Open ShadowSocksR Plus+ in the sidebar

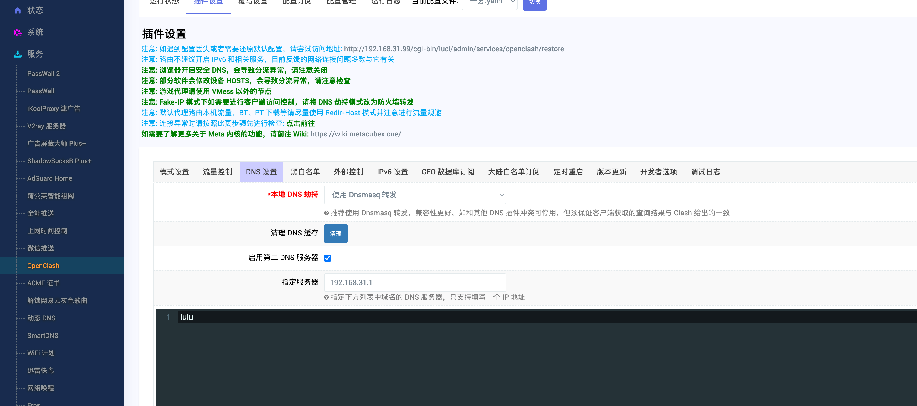pos(59,161)
